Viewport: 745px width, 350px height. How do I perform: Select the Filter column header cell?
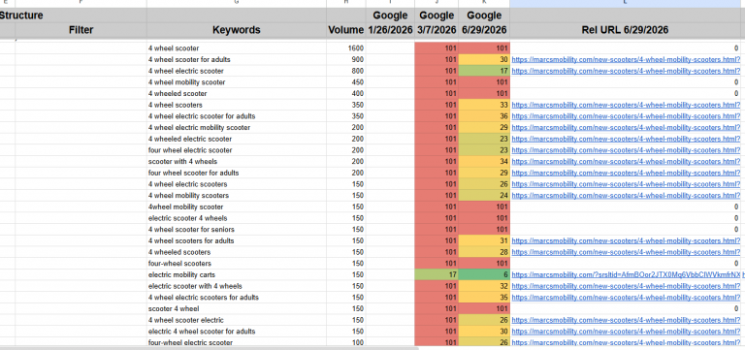pos(81,30)
